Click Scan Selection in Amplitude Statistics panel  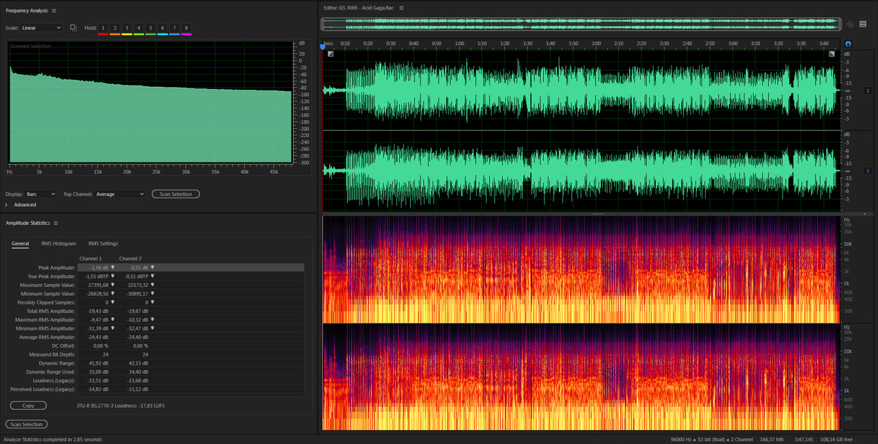27,424
